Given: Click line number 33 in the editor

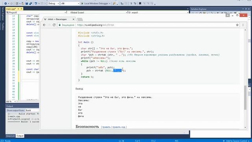Looking at the screenshot, I should 13,72.
